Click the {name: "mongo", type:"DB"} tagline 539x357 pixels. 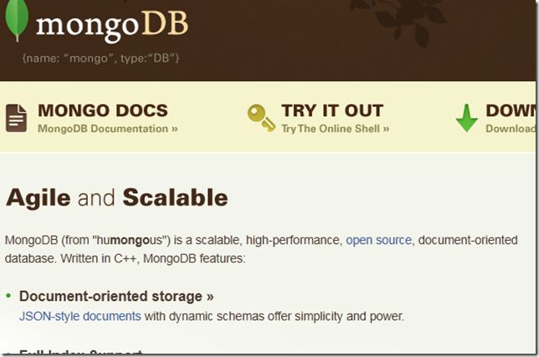pos(100,58)
